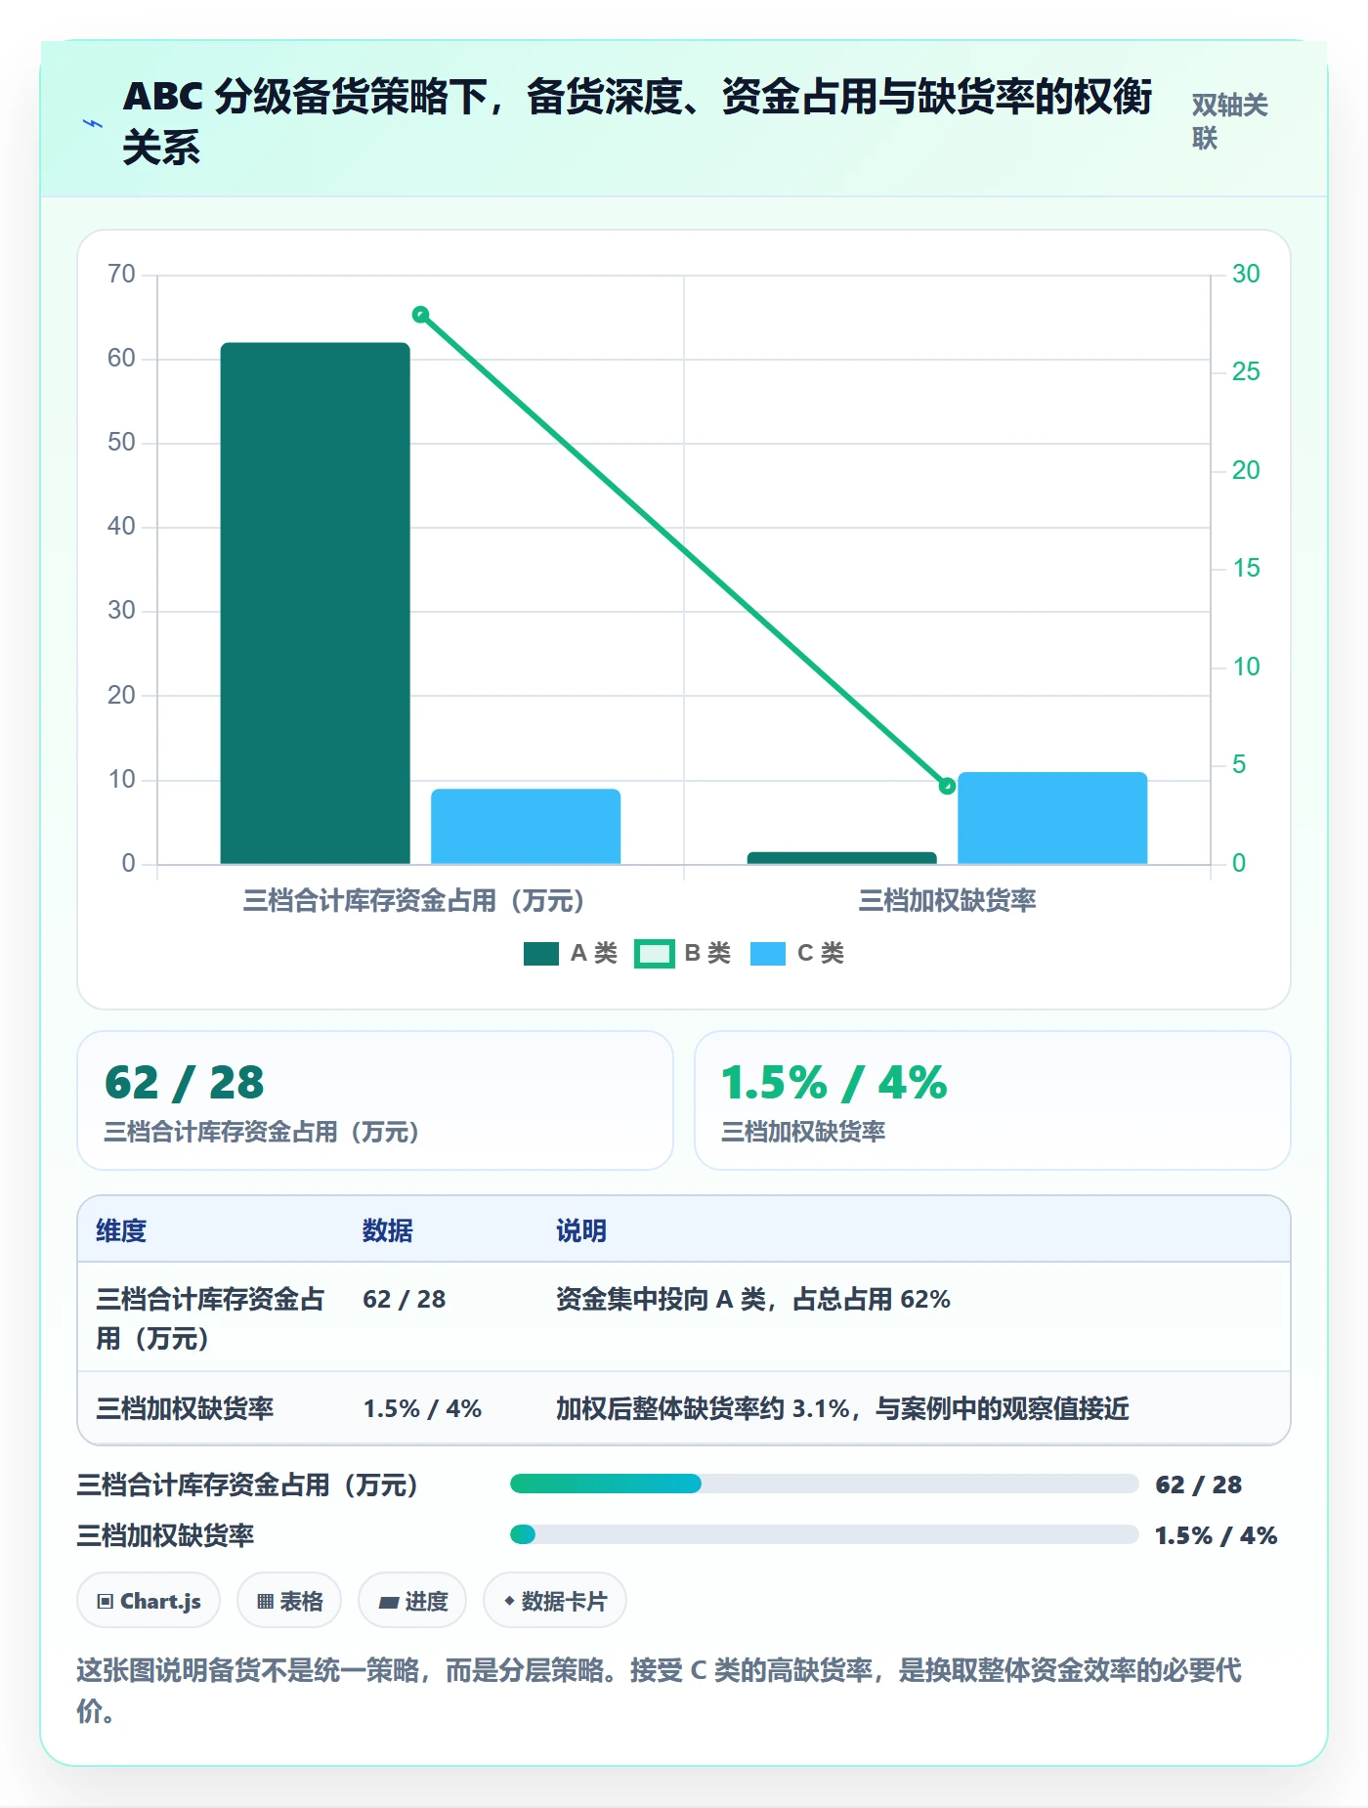Click the left axis tick label "70"
The height and width of the screenshot is (1808, 1368).
coord(121,274)
